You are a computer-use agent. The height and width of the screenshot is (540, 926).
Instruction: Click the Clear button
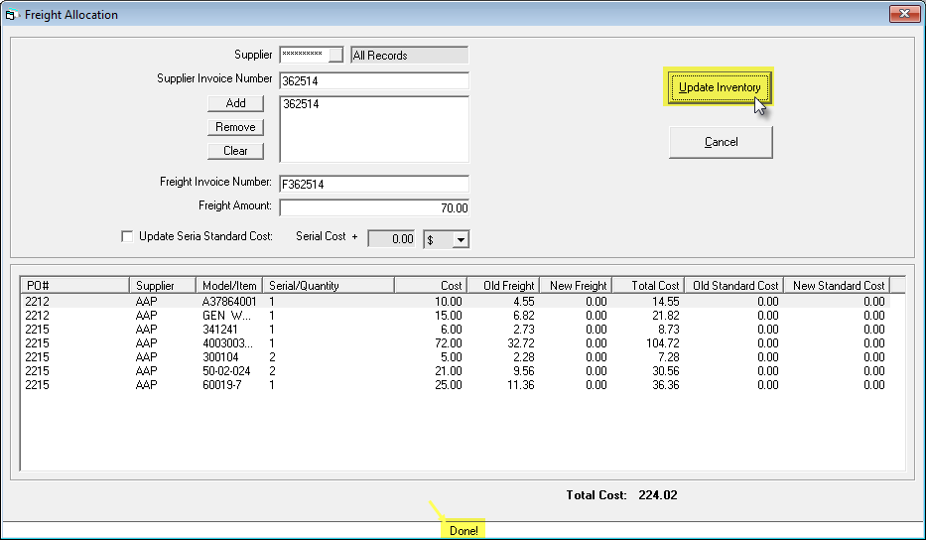pyautogui.click(x=235, y=151)
